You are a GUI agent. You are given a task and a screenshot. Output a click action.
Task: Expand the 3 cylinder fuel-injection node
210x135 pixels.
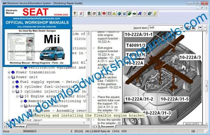point(13,87)
